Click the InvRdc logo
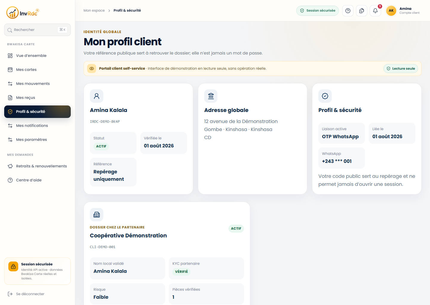 coord(23,13)
